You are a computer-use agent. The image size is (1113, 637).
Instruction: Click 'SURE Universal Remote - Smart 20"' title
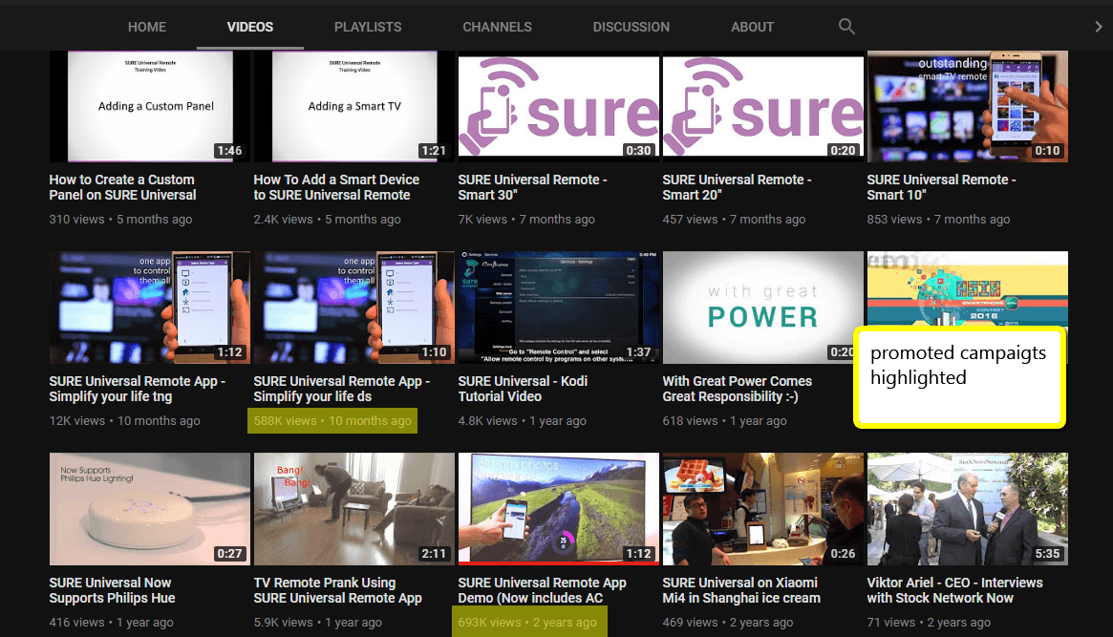click(x=737, y=187)
